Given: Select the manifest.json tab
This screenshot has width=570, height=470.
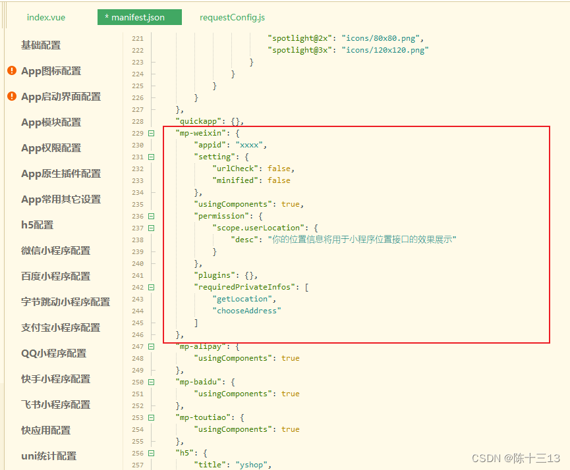Looking at the screenshot, I should click(140, 17).
